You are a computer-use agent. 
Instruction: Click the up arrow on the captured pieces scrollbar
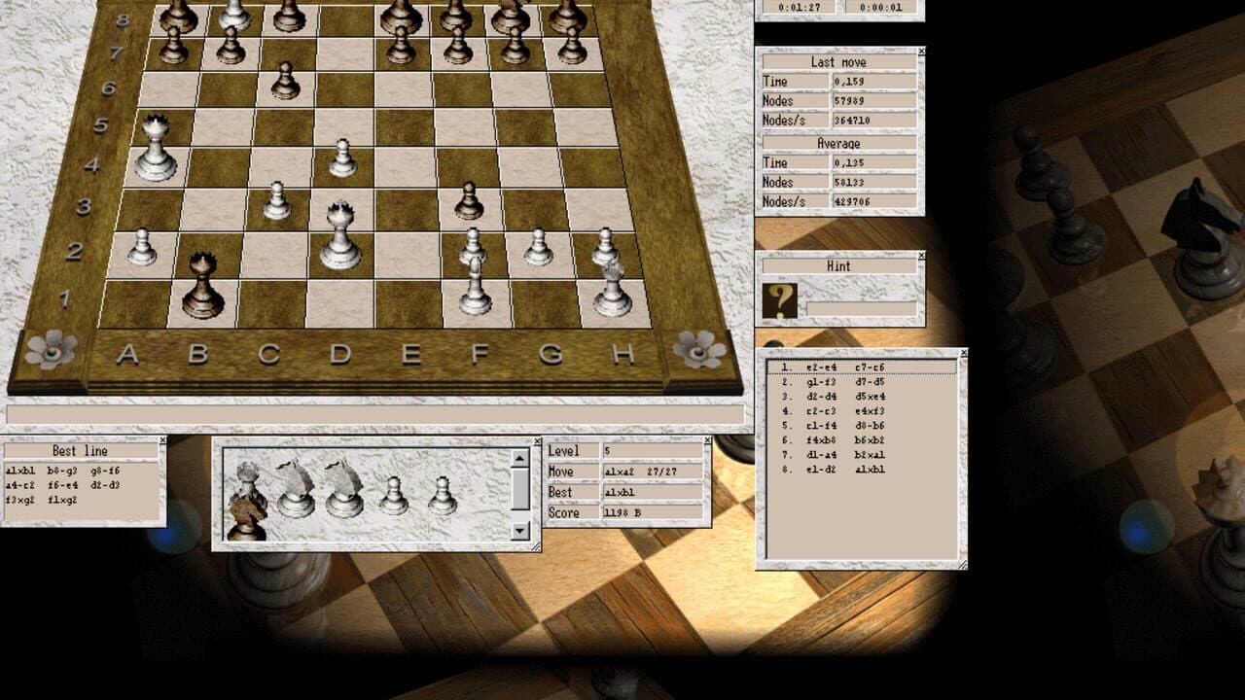click(520, 458)
